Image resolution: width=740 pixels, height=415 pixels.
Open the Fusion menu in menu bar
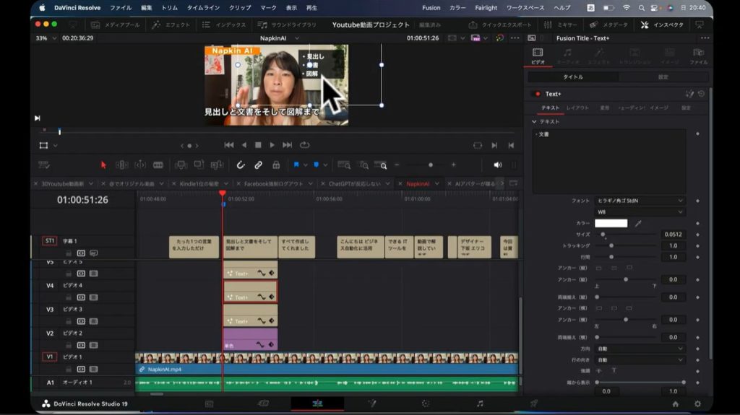(x=431, y=8)
